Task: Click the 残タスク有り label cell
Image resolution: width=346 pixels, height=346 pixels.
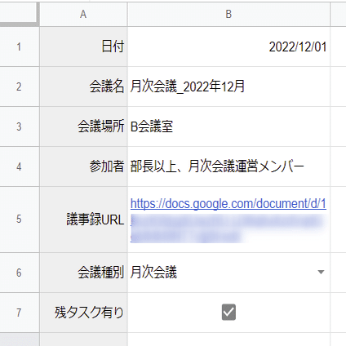Action: pyautogui.click(x=83, y=313)
